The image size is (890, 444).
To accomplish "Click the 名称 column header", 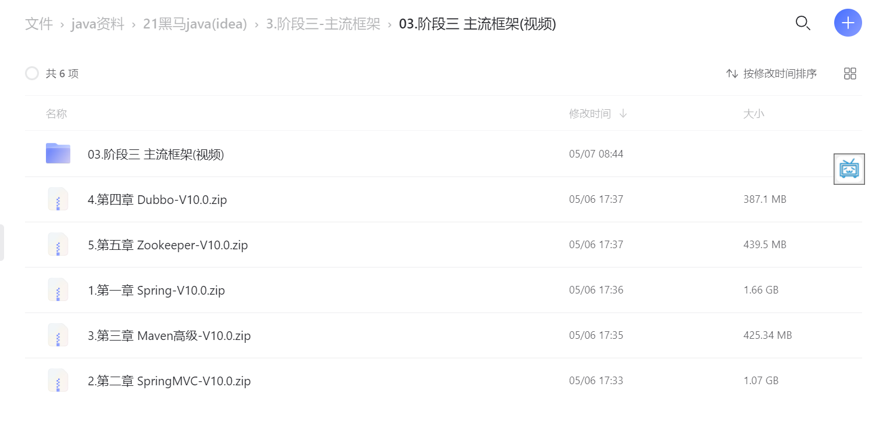I will [x=56, y=113].
